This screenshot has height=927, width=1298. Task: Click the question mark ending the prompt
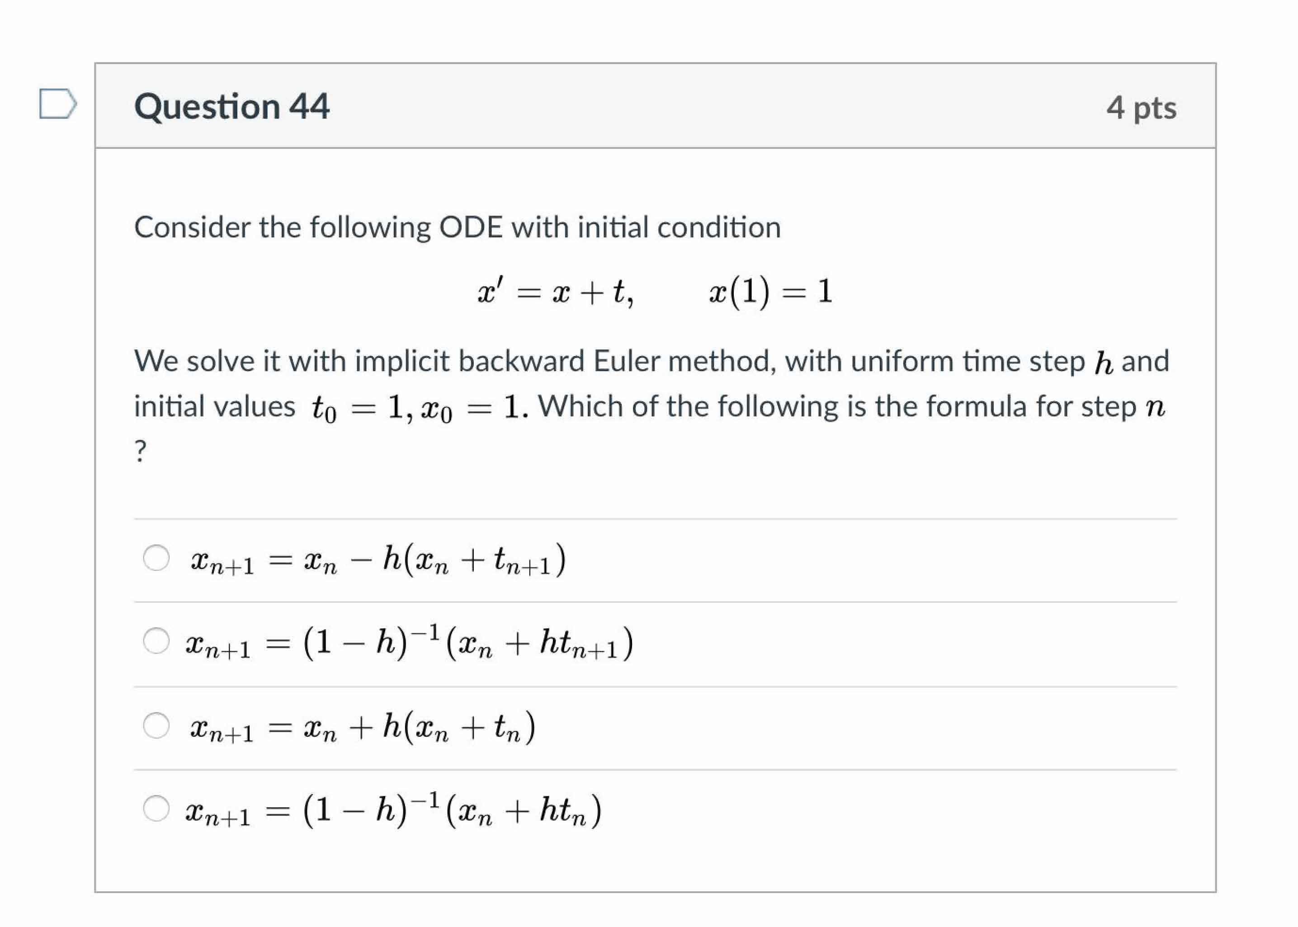tap(141, 451)
